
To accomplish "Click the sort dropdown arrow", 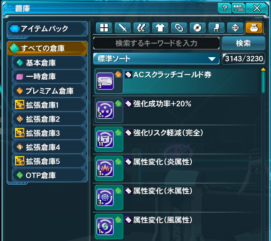I will click(x=212, y=59).
